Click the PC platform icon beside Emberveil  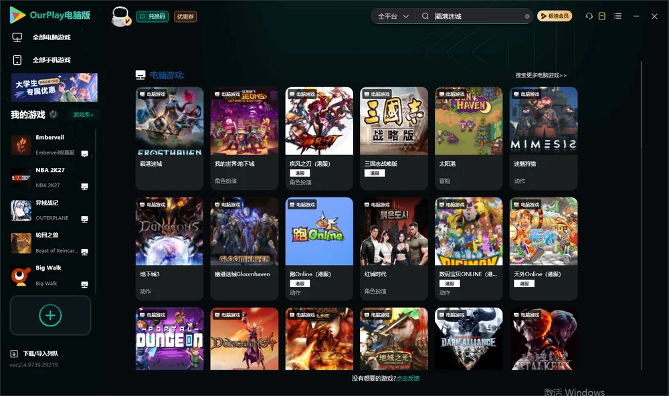click(x=84, y=154)
